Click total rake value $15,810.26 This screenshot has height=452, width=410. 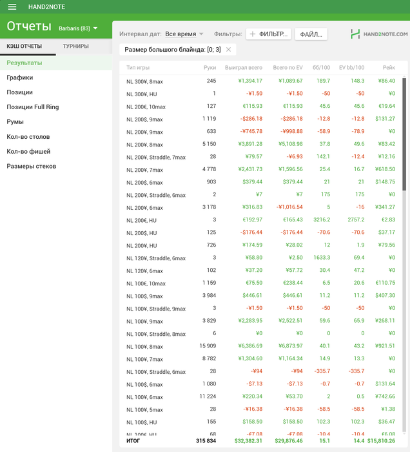381,441
